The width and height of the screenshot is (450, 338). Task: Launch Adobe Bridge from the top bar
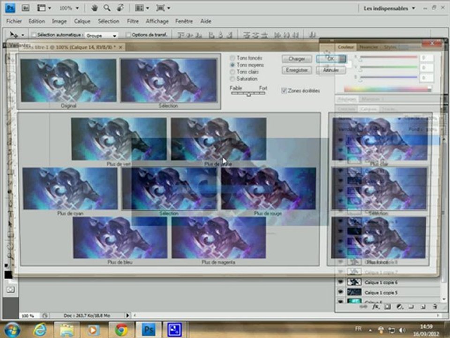[x=25, y=8]
